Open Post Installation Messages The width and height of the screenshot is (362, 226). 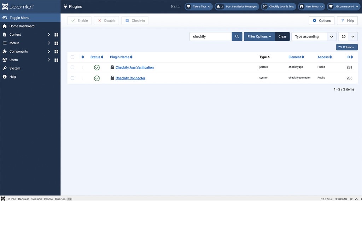click(x=237, y=6)
